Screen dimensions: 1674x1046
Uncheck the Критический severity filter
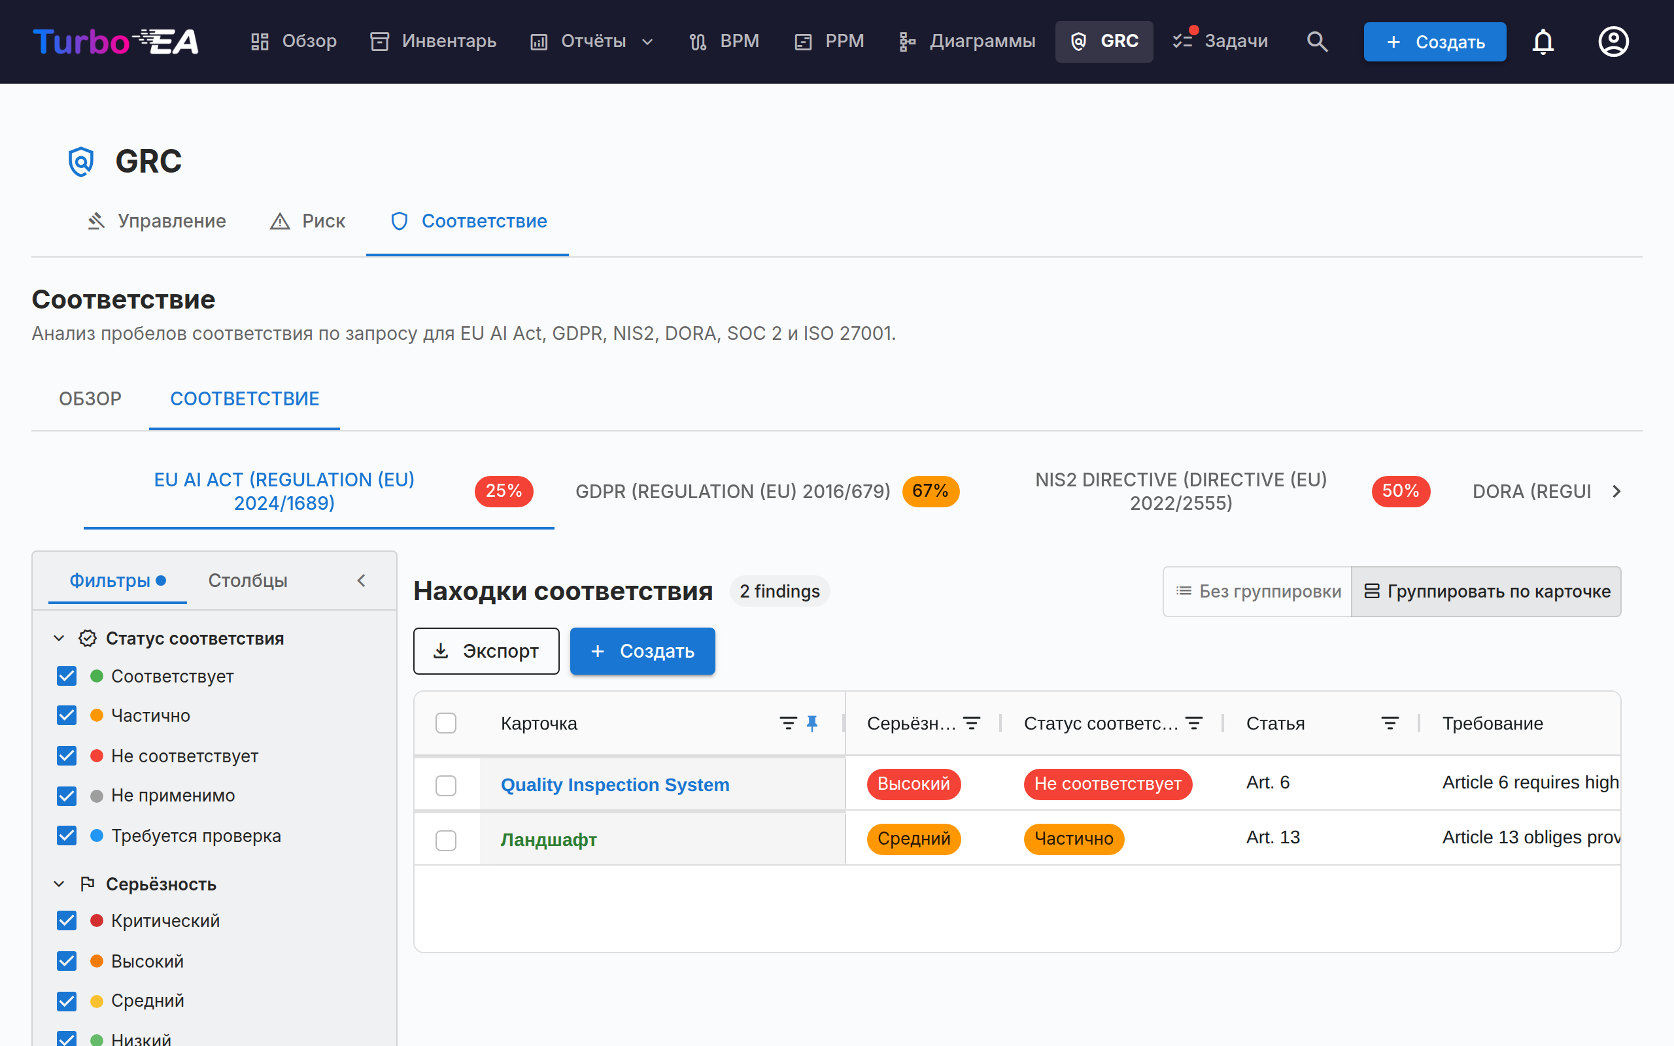pos(67,920)
